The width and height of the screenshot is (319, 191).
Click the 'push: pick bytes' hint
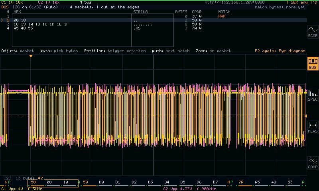click(x=59, y=51)
